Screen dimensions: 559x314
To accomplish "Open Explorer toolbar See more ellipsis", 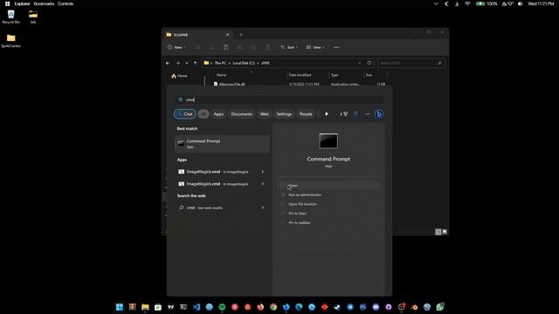I will click(336, 47).
